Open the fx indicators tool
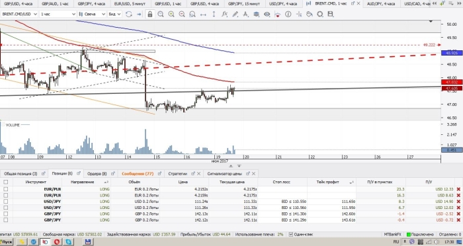The image size is (463, 246). [x=224, y=14]
